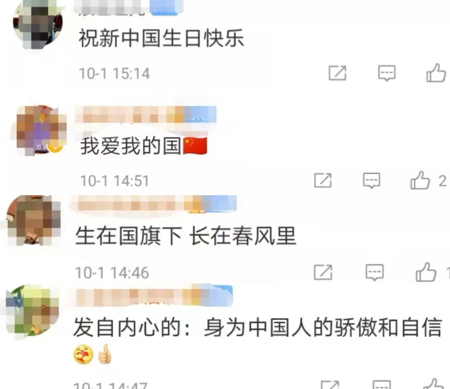The image size is (450, 389).
Task: Open avatar of '生在国旗下' commenter
Action: [33, 220]
